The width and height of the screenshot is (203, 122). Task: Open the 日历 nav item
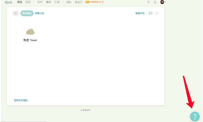(40, 2)
